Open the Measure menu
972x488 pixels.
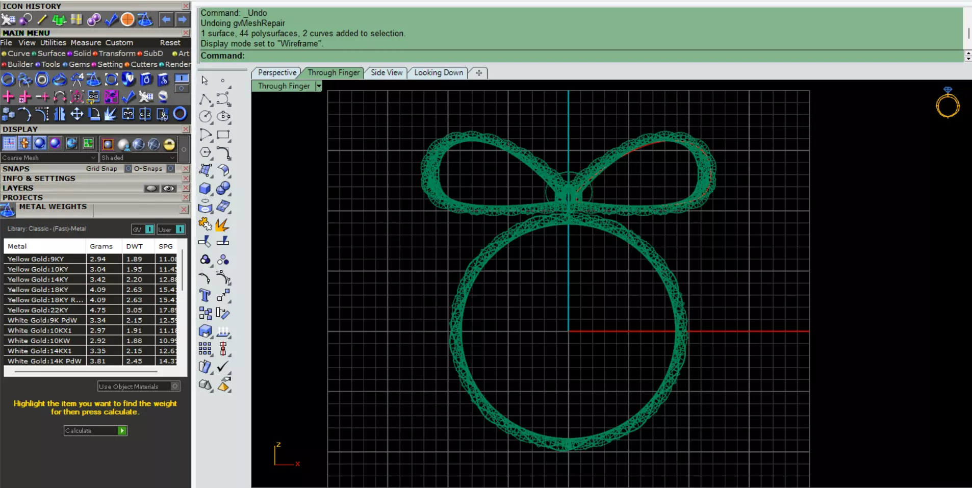pos(86,42)
